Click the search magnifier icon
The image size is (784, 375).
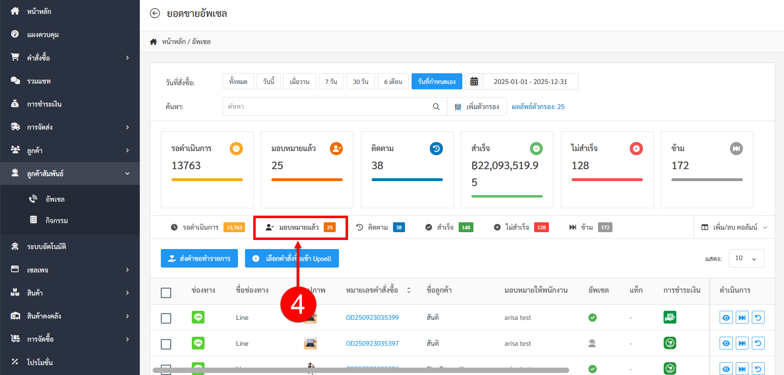pyautogui.click(x=436, y=107)
